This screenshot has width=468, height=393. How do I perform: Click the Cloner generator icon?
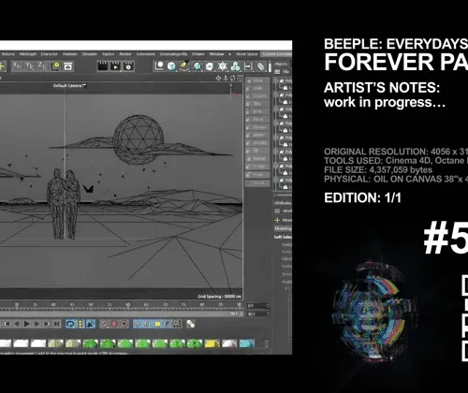pyautogui.click(x=236, y=66)
